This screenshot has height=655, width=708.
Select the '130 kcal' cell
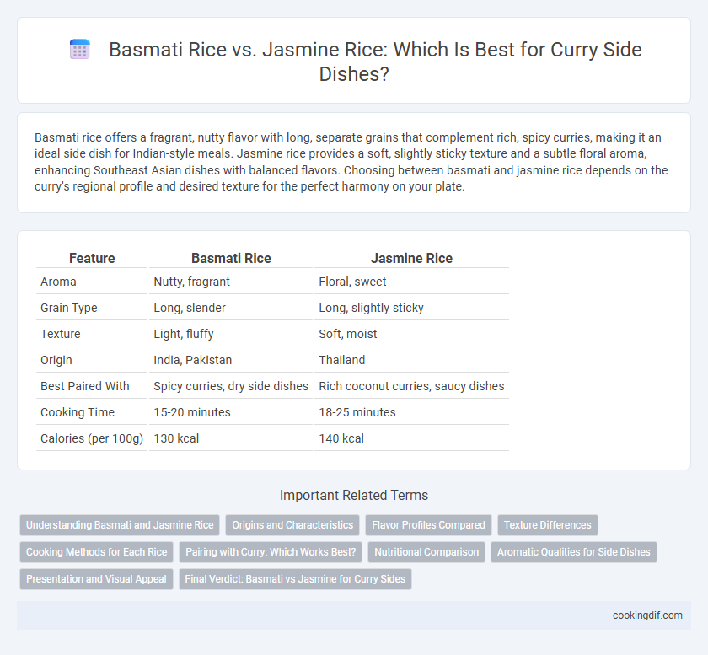[231, 438]
